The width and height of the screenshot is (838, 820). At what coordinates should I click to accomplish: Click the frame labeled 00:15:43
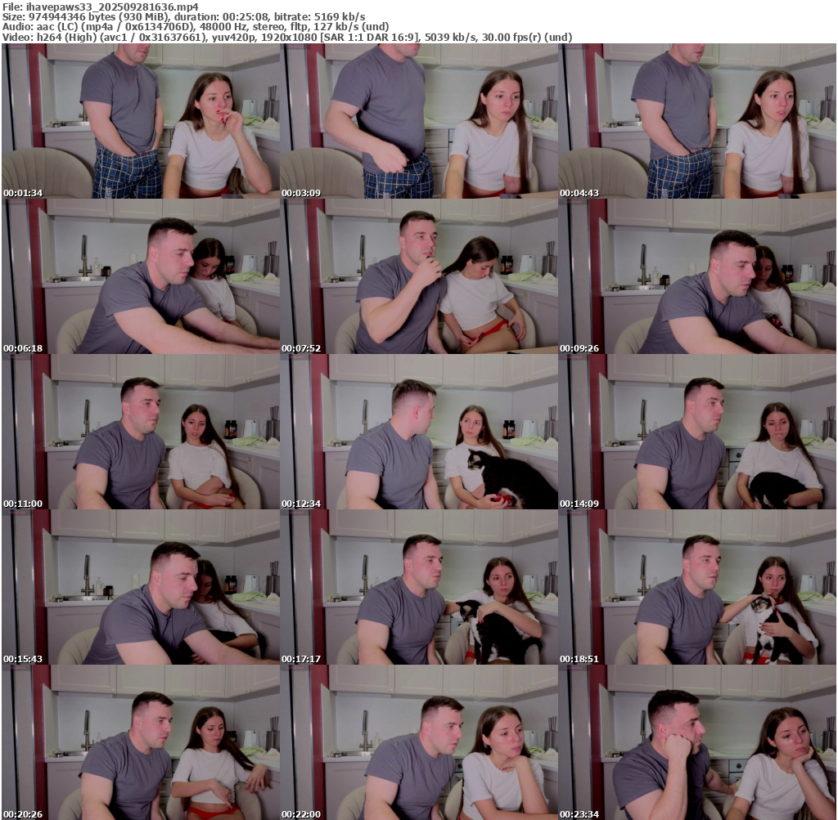[140, 587]
